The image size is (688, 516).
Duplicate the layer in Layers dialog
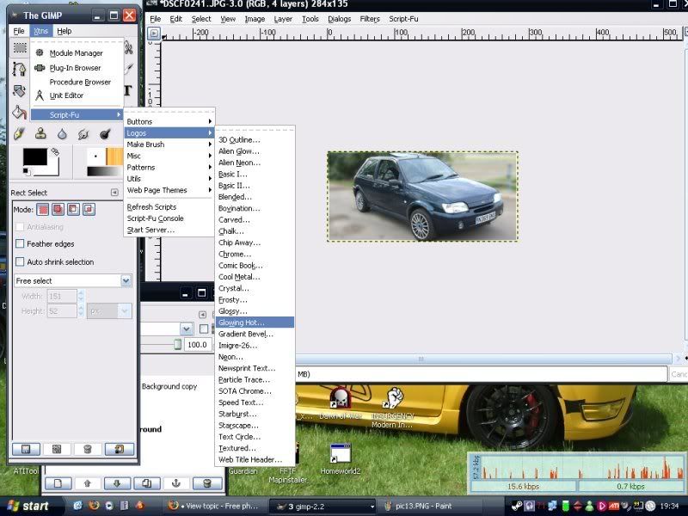(146, 483)
